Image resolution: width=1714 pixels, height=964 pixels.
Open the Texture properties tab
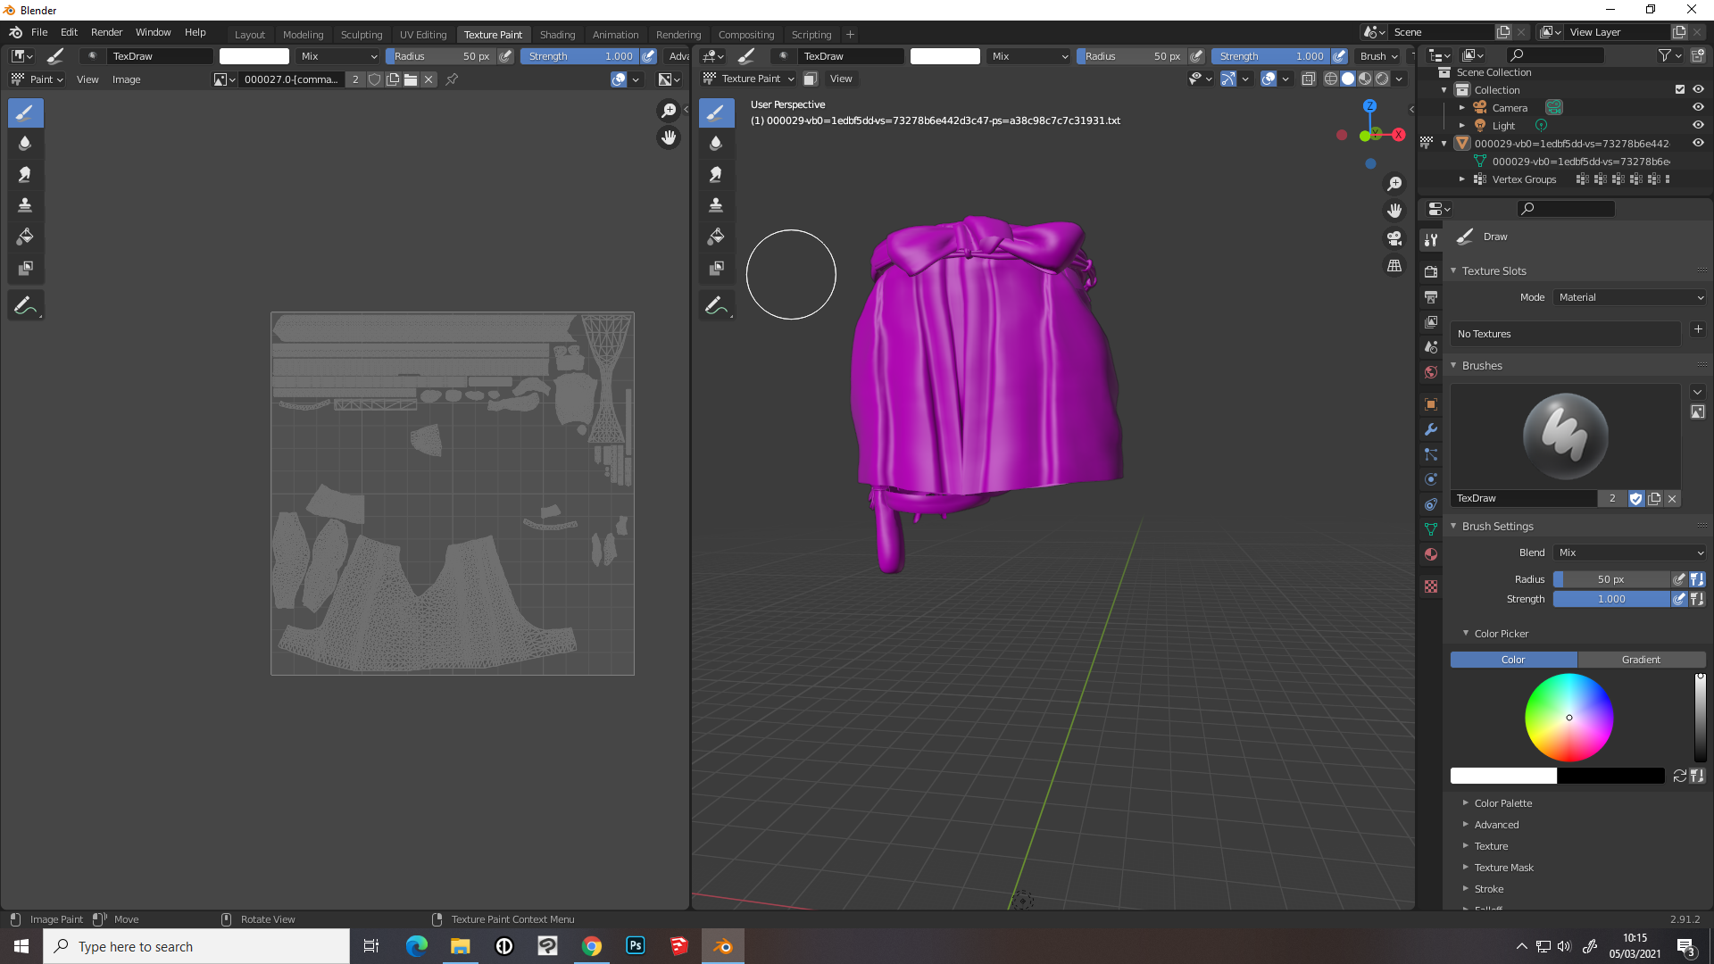click(1431, 586)
